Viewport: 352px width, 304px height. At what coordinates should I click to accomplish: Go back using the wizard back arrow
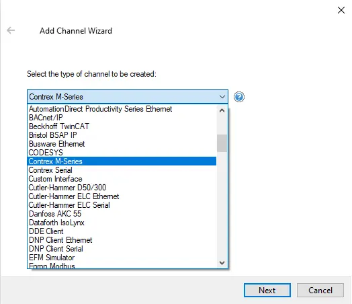point(11,30)
